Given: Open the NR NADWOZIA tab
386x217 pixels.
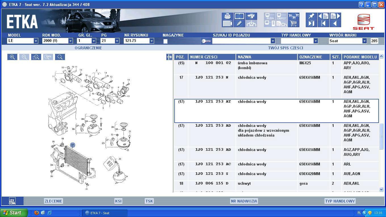Looking at the screenshot, I should 244,201.
